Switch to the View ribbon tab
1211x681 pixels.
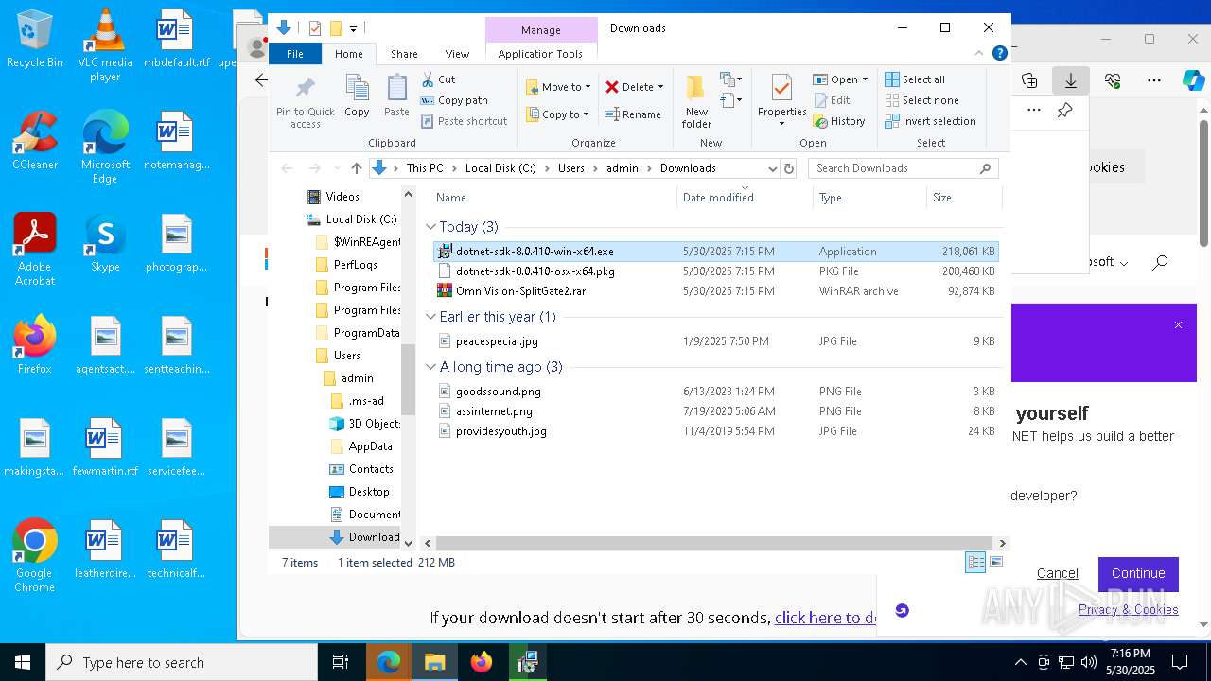tap(457, 54)
